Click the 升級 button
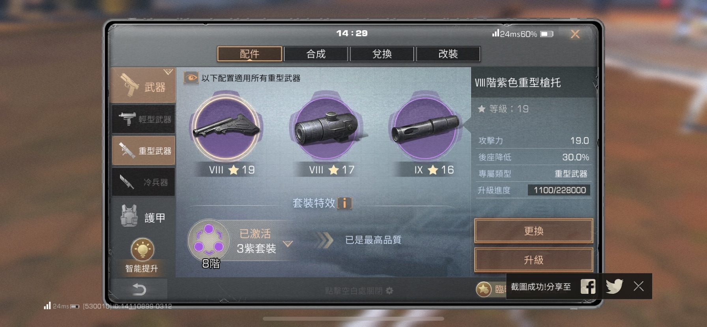 pos(533,260)
